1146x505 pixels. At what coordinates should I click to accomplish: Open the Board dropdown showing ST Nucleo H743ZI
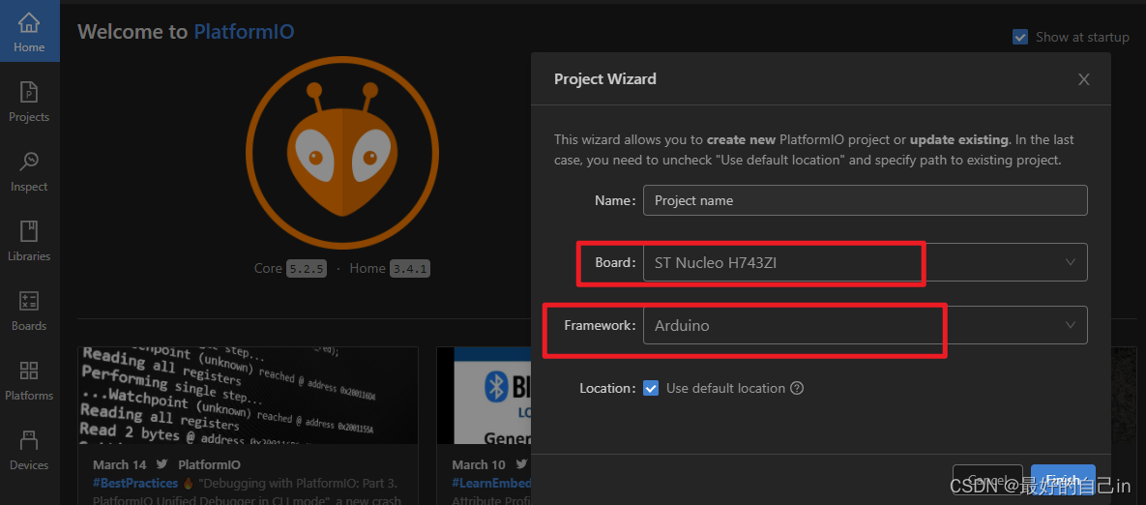[866, 262]
